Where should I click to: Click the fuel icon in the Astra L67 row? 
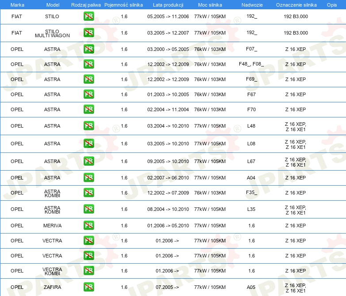[x=88, y=161]
